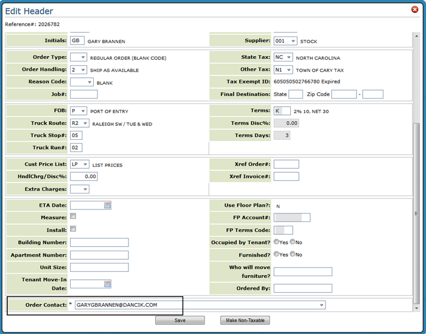Click the Building Number field
The height and width of the screenshot is (334, 426).
coord(99,243)
